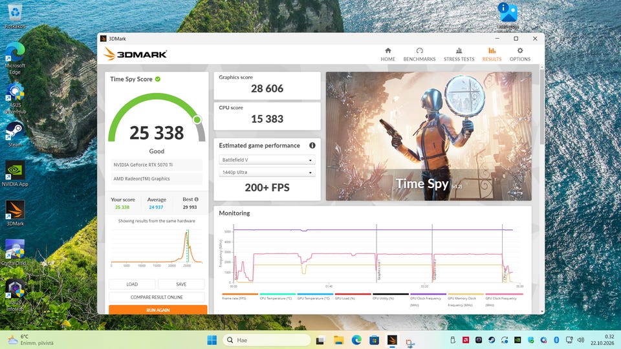Click the LOAD button
Viewport: 621px width, 349px height.
132,284
